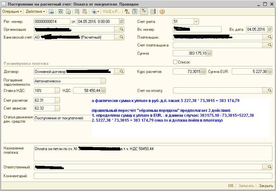Enable the Список checkbox

click(x=175, y=62)
